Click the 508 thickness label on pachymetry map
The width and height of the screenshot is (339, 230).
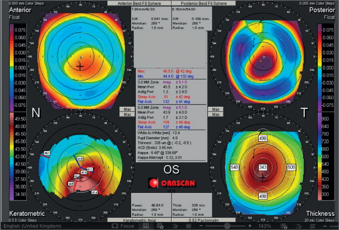(x=290, y=167)
